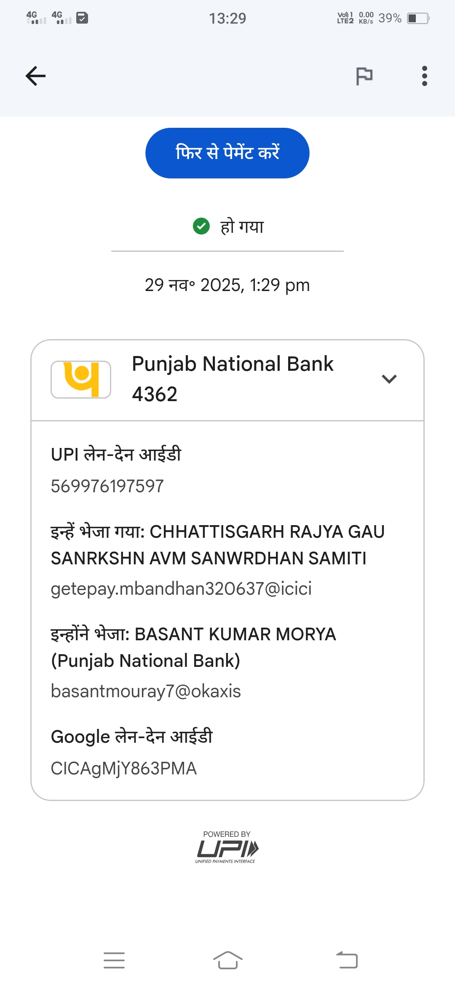Tap the flag report icon

(x=364, y=76)
